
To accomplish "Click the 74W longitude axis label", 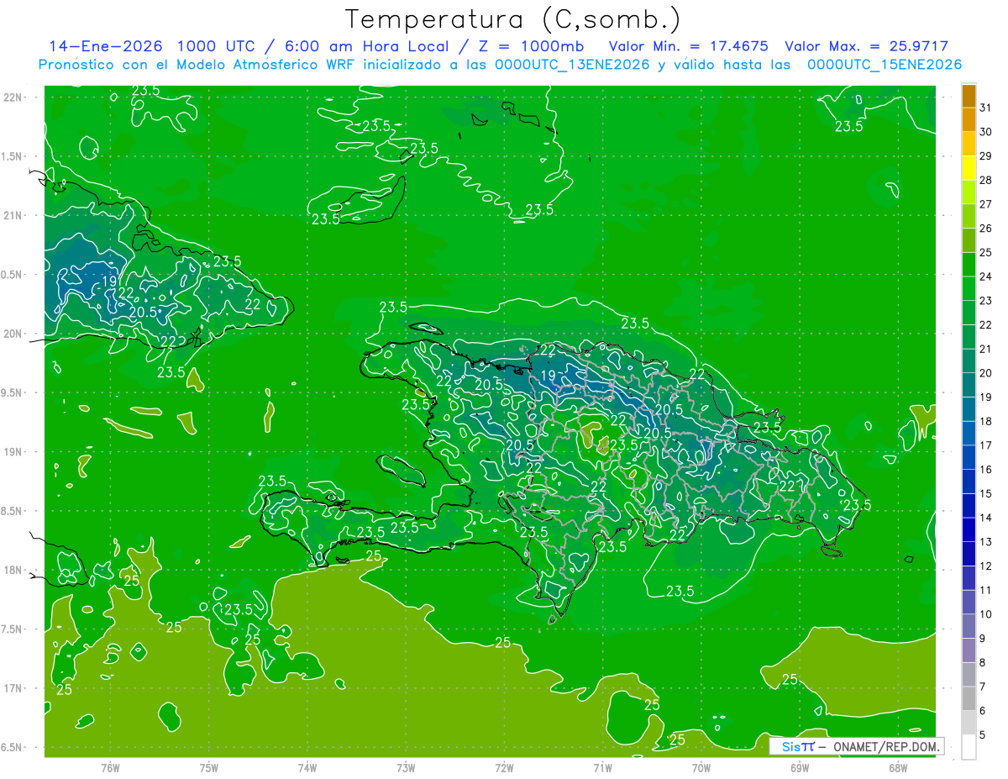I will pos(307,767).
